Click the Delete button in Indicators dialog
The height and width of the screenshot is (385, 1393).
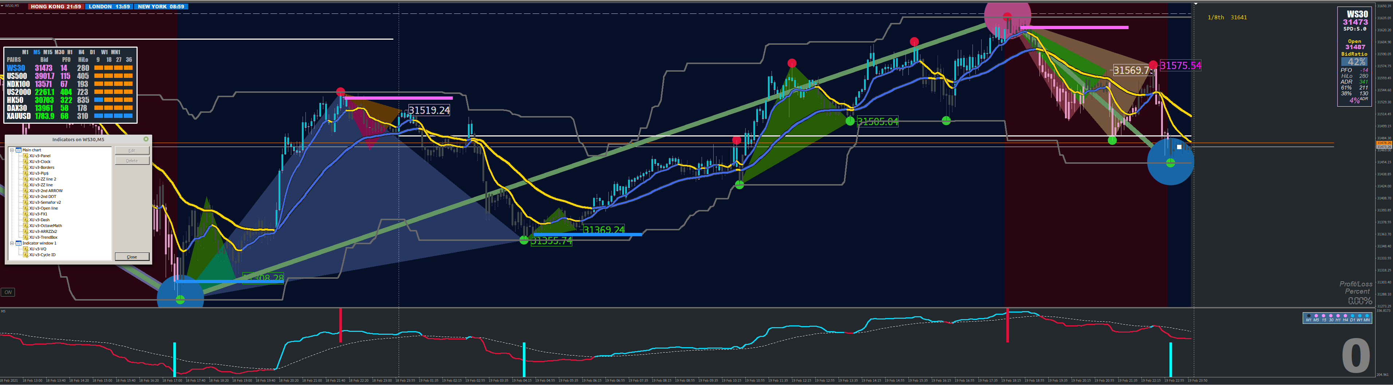tap(133, 160)
